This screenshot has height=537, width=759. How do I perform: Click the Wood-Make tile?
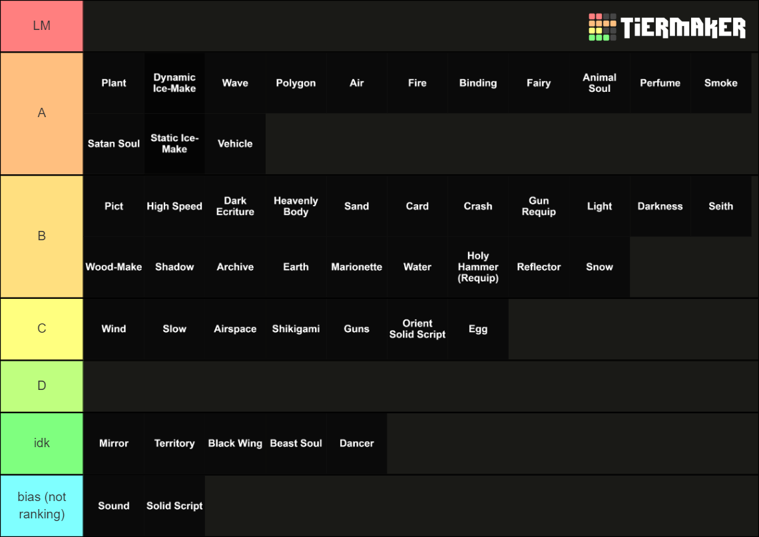pos(114,267)
